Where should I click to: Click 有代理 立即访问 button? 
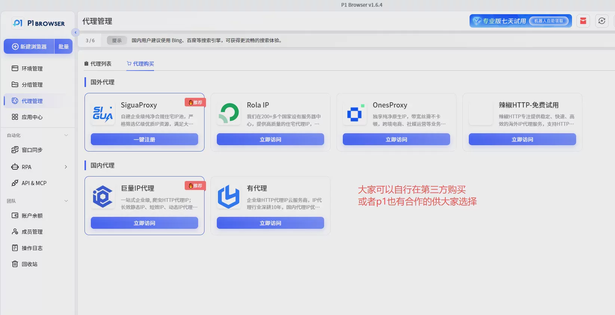pyautogui.click(x=270, y=223)
